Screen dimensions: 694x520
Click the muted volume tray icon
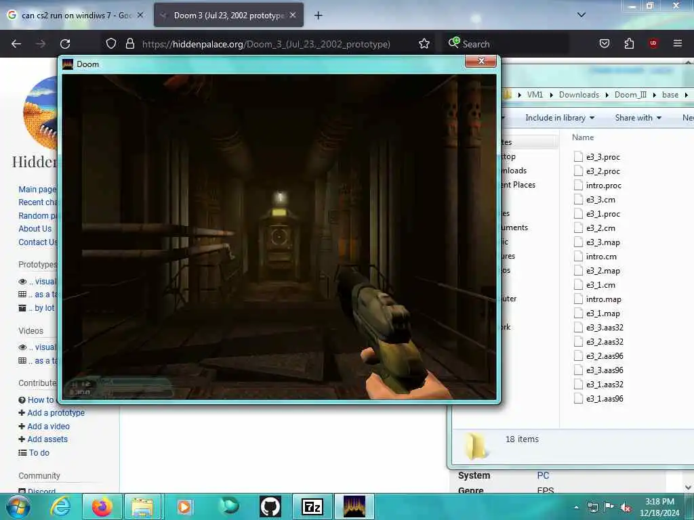[626, 507]
